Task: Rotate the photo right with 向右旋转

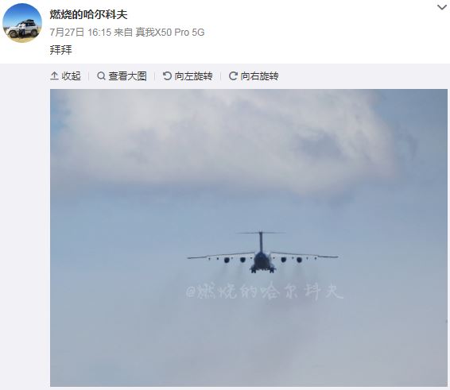Action: point(259,76)
